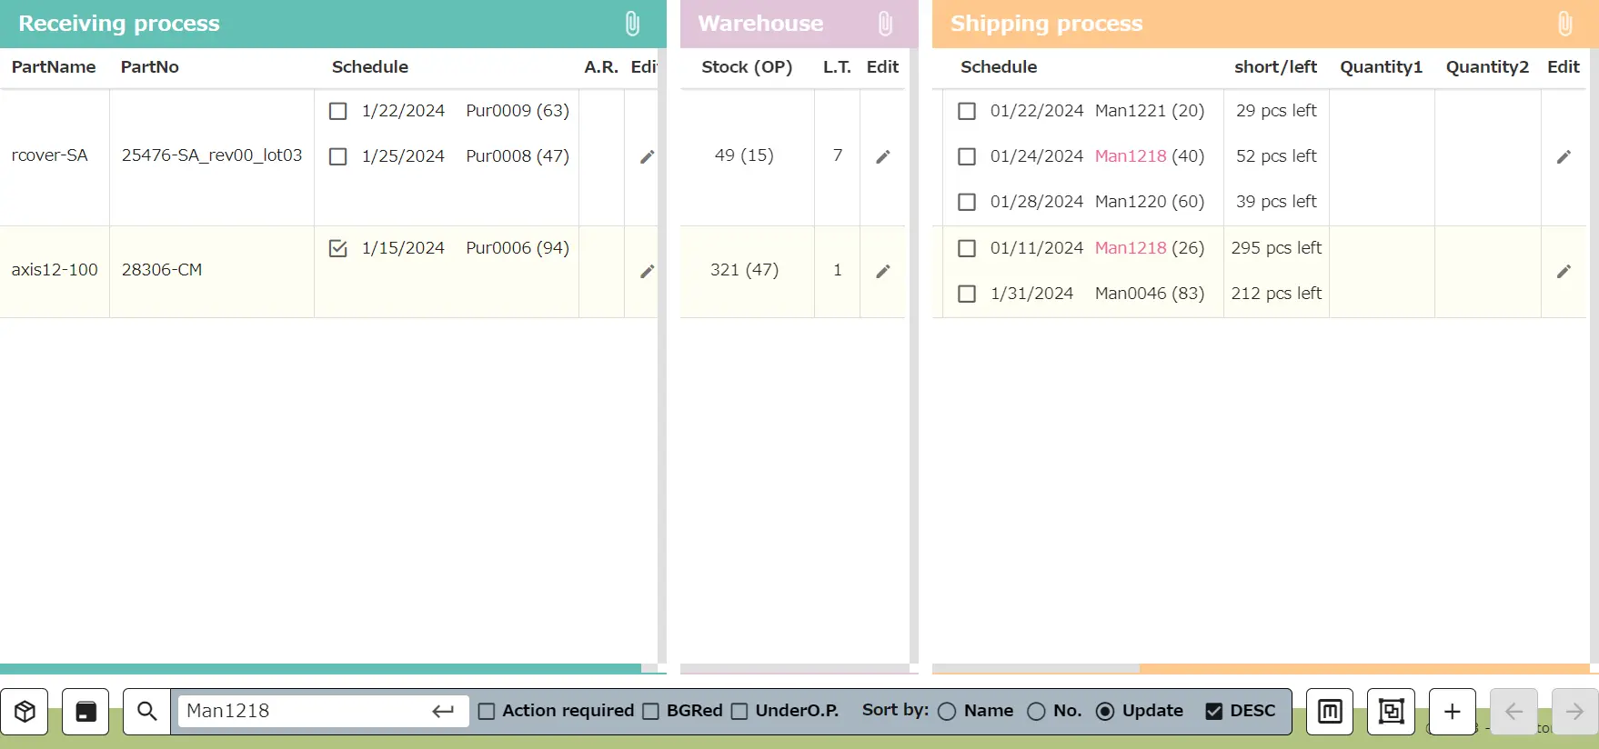This screenshot has height=749, width=1599.
Task: Click the M-box icon in bottom toolbar
Action: [x=1330, y=711]
